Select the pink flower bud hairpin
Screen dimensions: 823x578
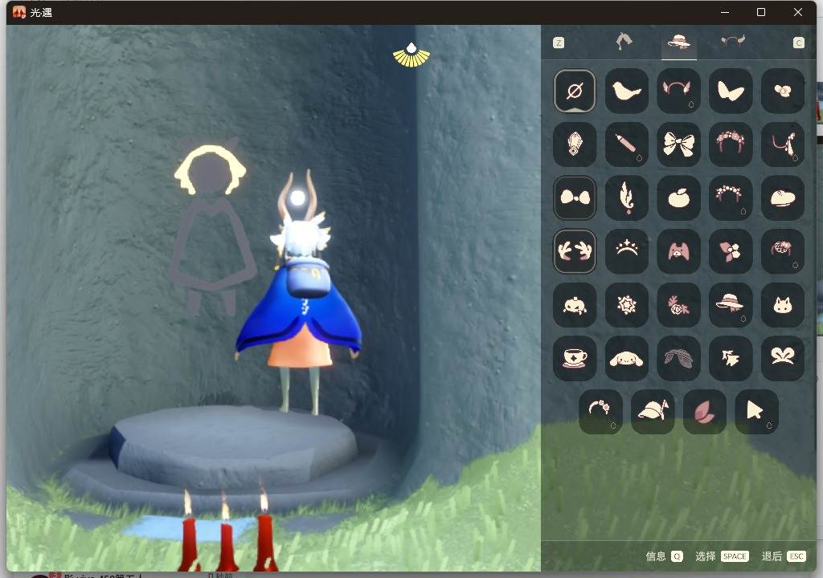(x=731, y=251)
